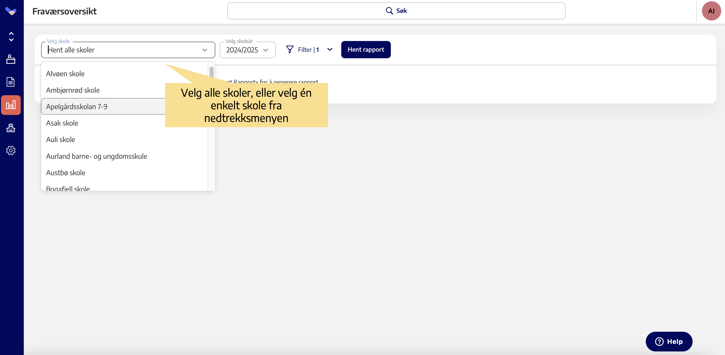Screen dimensions: 725x355
Task: Pick Austbø skole in the dropdown
Action: coord(66,172)
